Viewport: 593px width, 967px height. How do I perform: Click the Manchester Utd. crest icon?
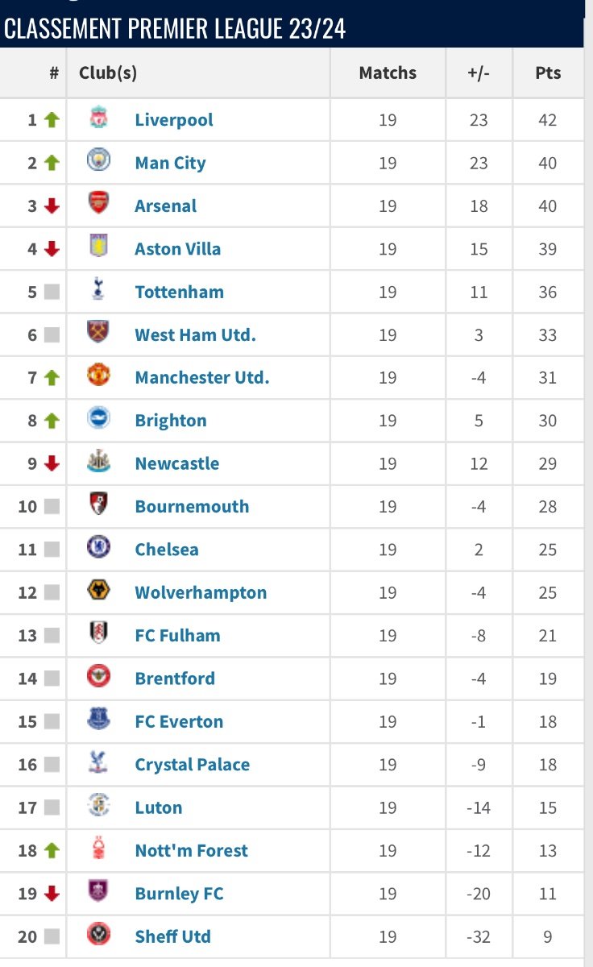click(98, 377)
